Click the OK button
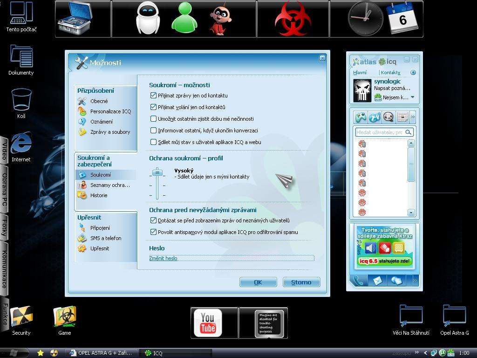Image resolution: width=477 pixels, height=358 pixels. tap(258, 282)
